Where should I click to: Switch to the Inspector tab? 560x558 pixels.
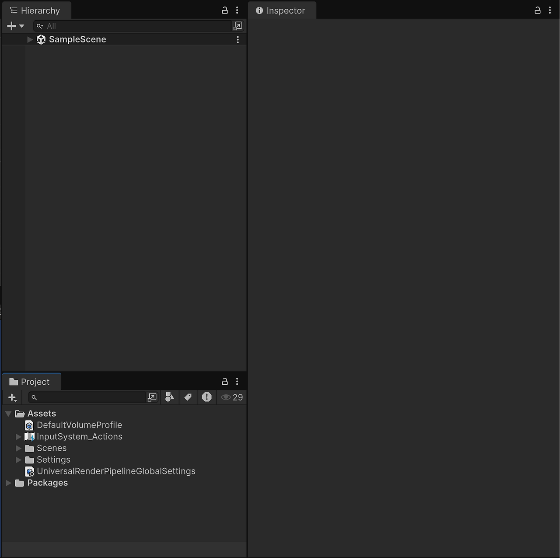pyautogui.click(x=281, y=11)
